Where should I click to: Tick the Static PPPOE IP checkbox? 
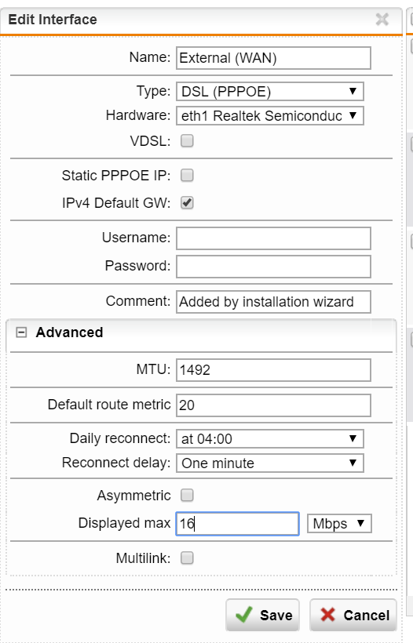point(187,176)
